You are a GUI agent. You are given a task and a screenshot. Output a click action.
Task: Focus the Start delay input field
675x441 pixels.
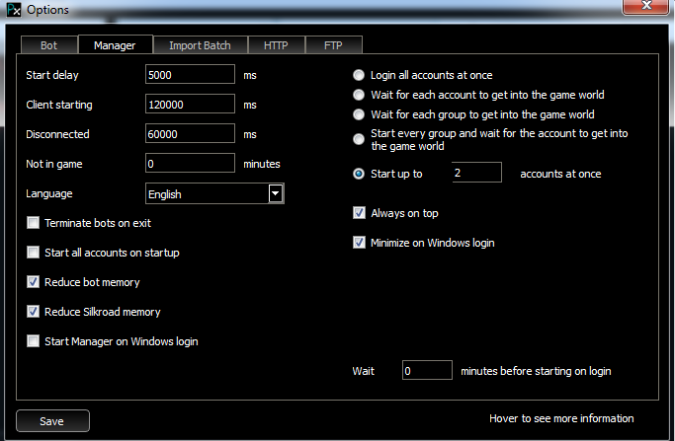tap(189, 74)
